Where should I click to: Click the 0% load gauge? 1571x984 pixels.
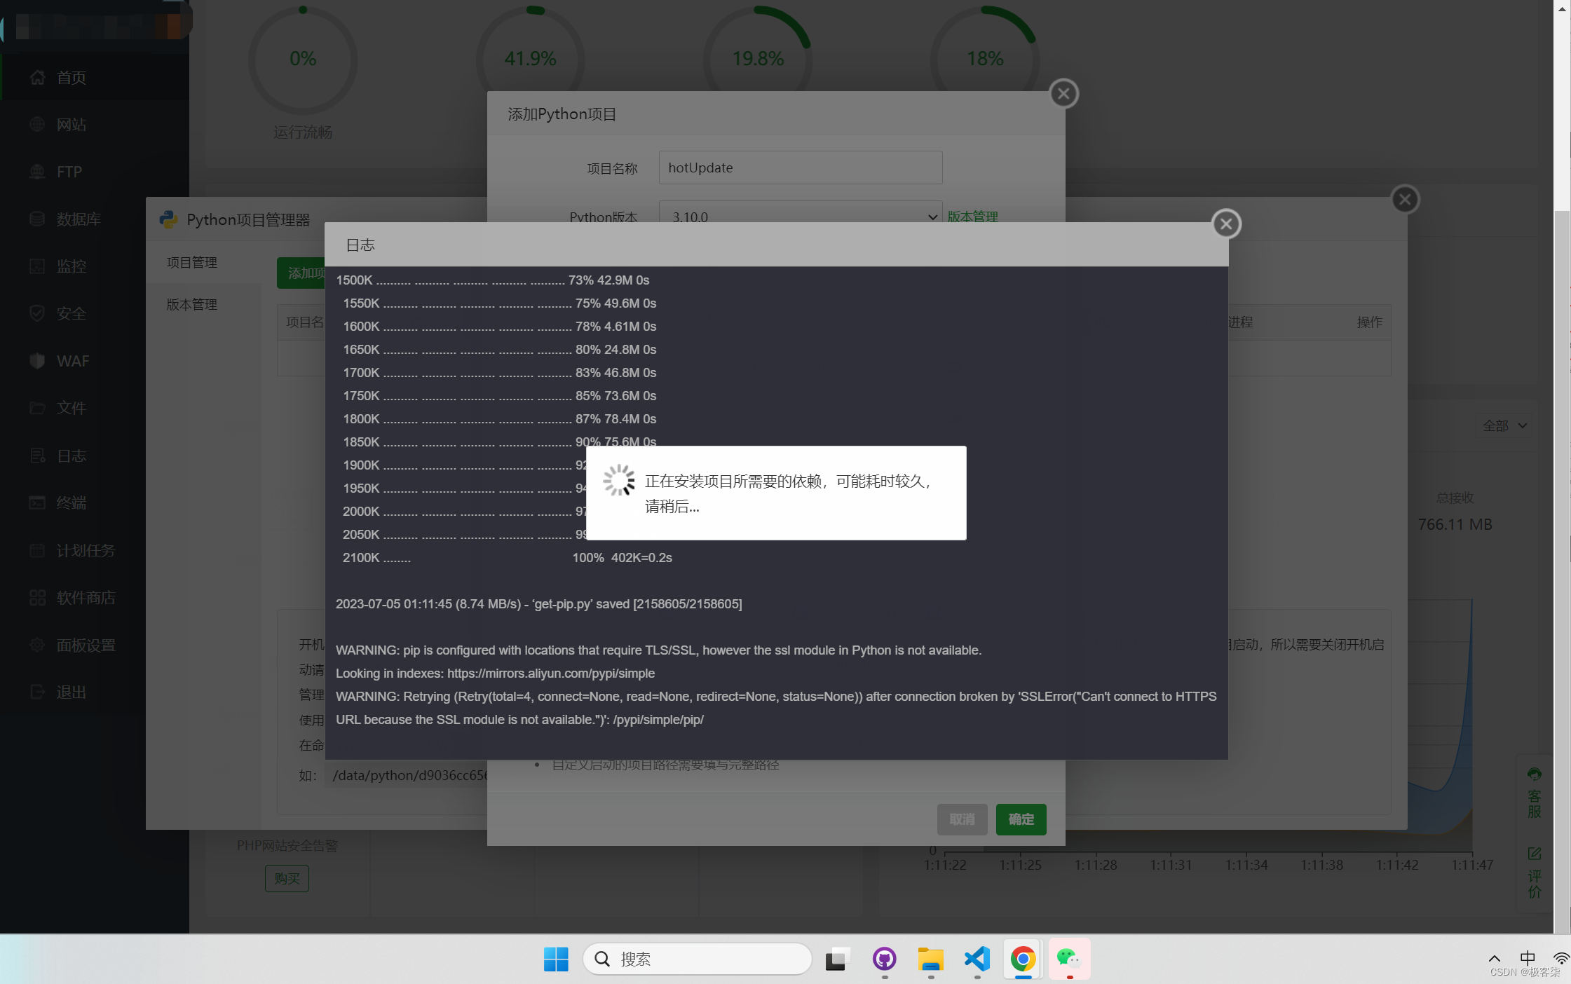(x=303, y=60)
